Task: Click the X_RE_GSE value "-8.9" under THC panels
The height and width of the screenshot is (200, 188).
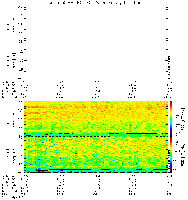Action: pyautogui.click(x=24, y=176)
